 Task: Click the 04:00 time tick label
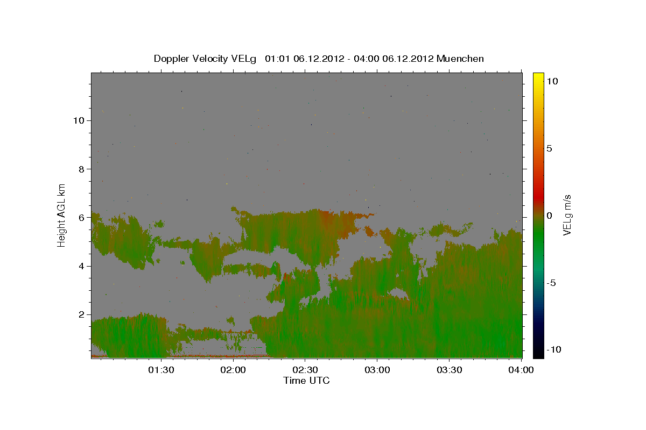(x=521, y=370)
